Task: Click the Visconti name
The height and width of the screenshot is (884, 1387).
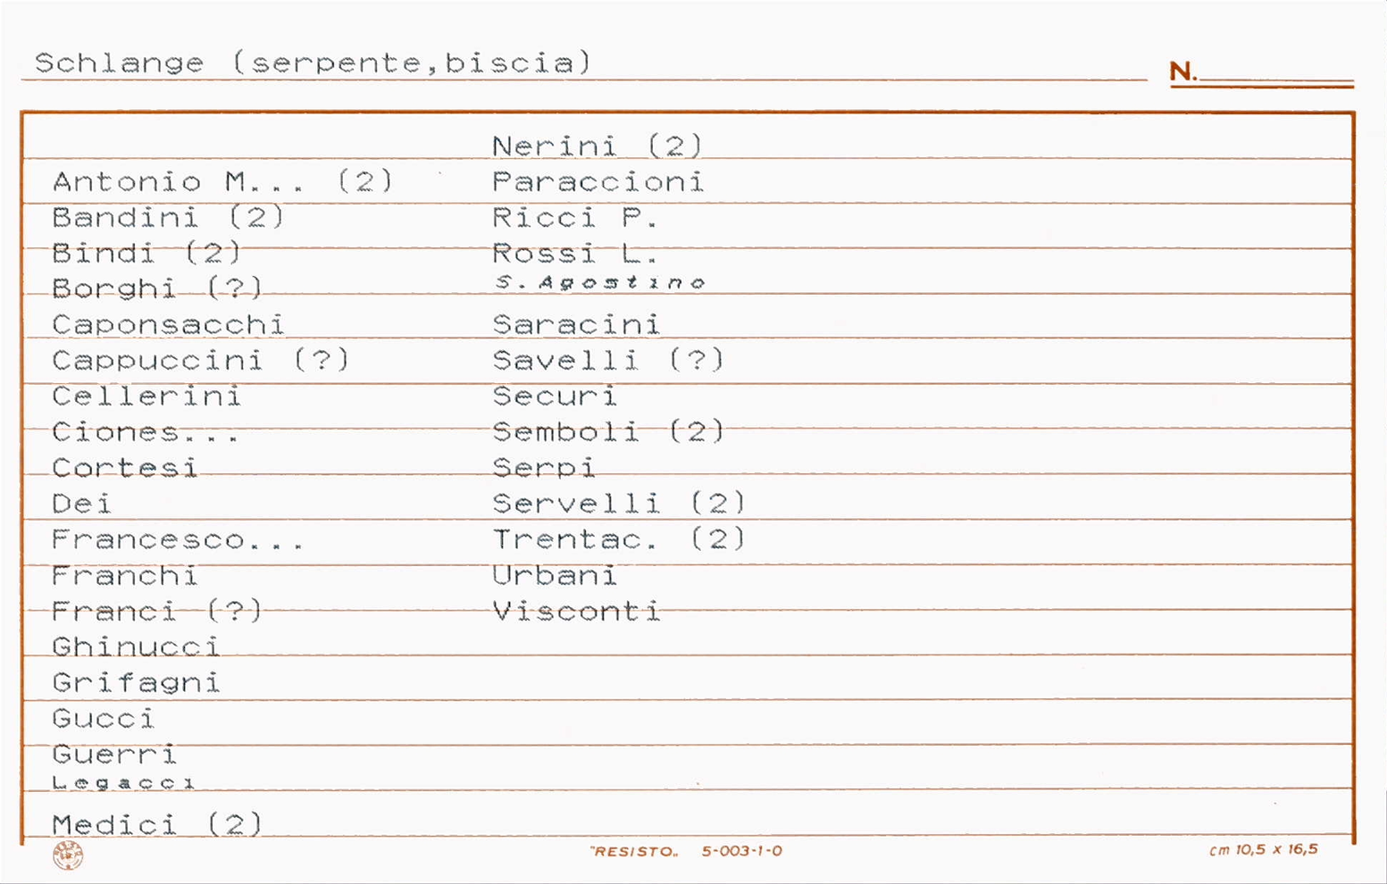Action: [x=576, y=611]
